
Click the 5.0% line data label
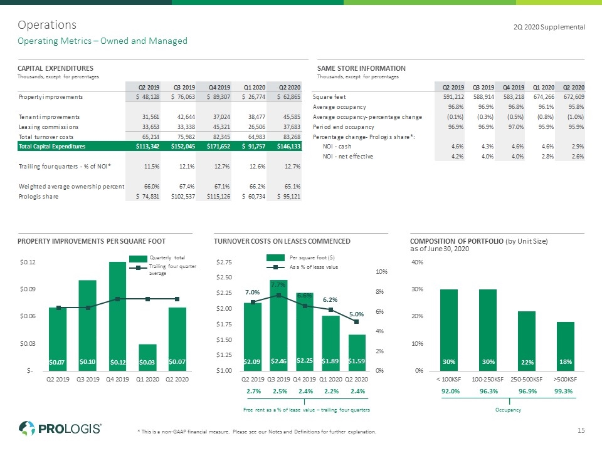click(x=356, y=314)
